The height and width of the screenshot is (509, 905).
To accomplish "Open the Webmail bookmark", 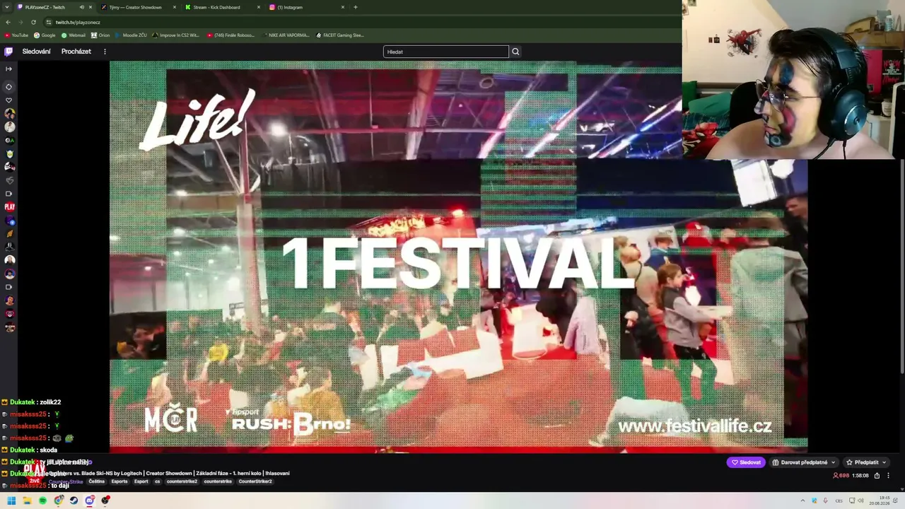I will (73, 35).
